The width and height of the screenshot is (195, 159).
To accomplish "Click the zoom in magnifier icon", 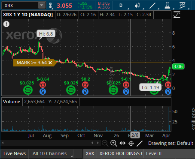I will point(114,143).
